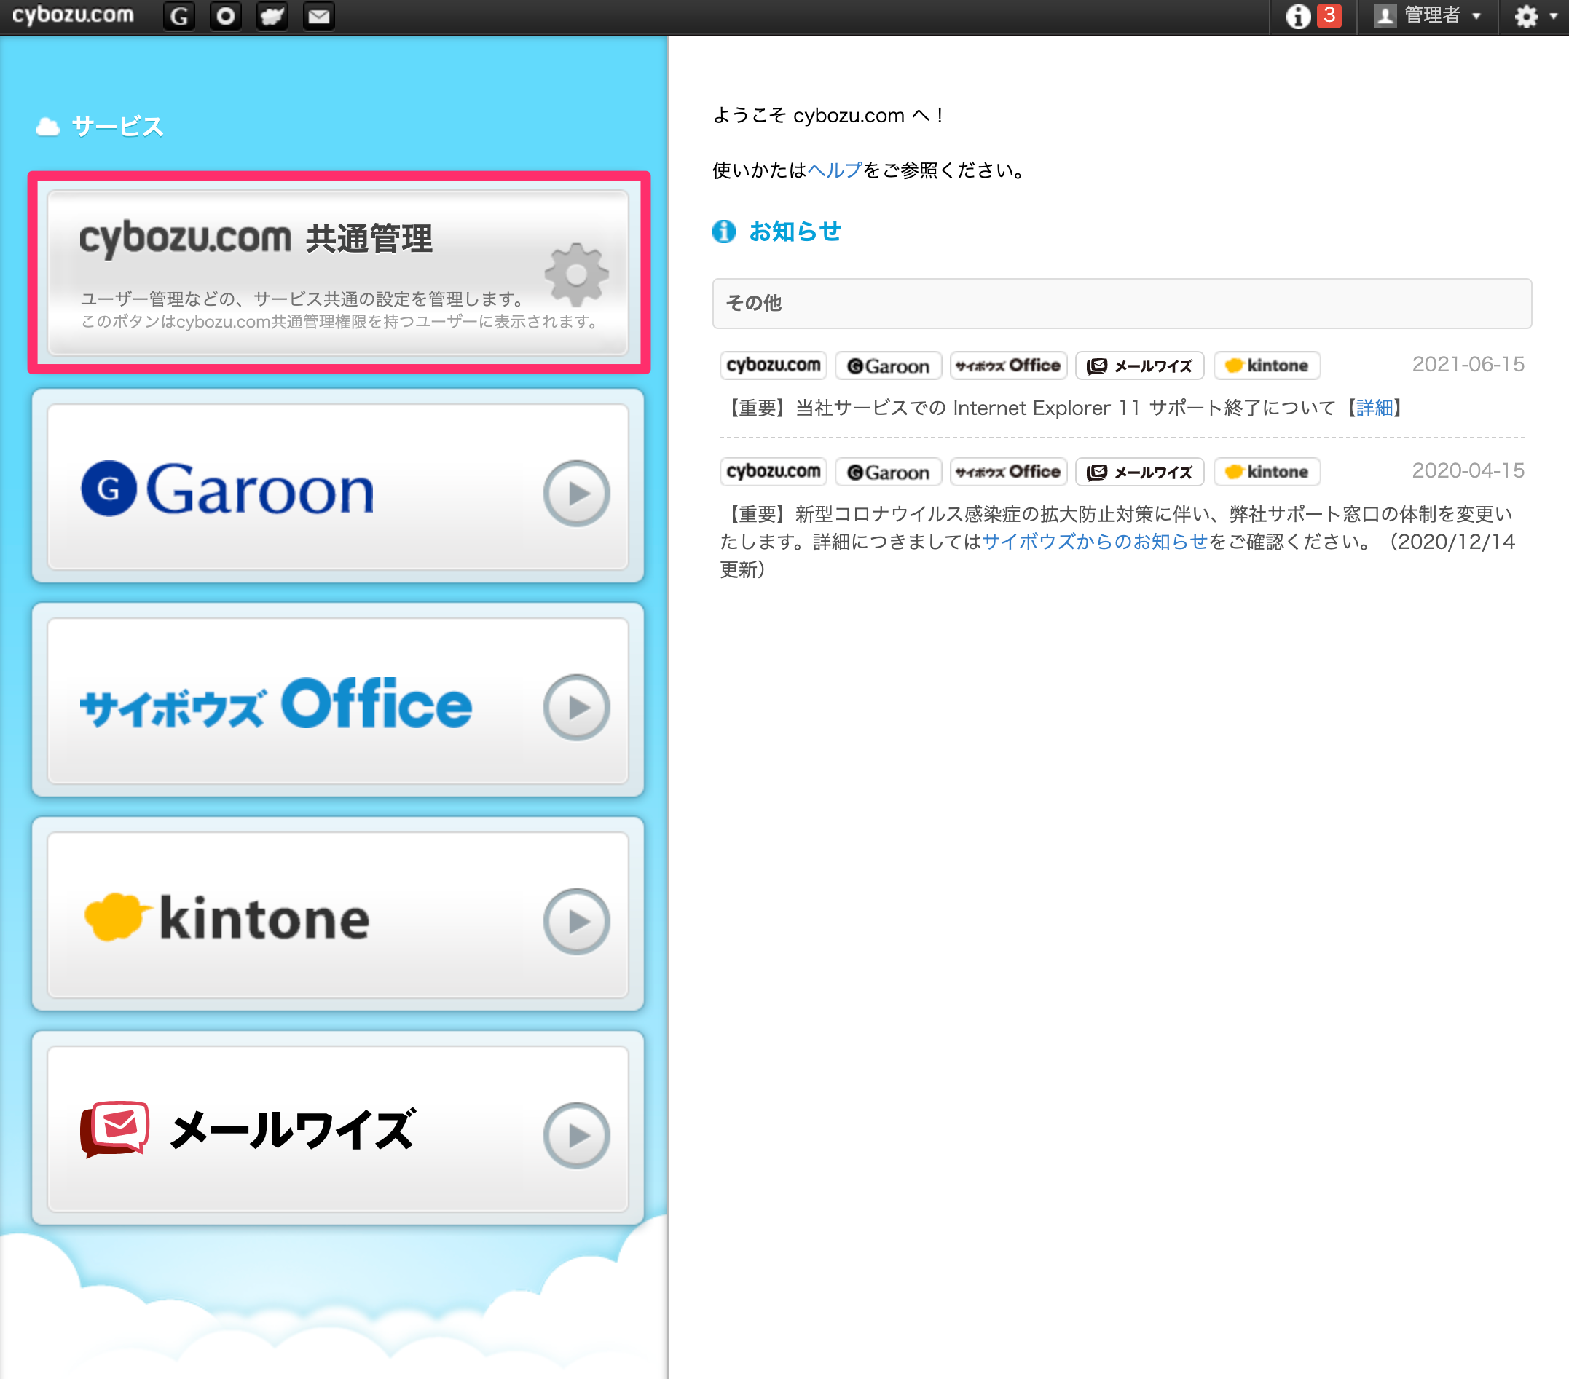1569x1379 pixels.
Task: Click the 新型コロナウイルス notice text
Action: (1117, 541)
